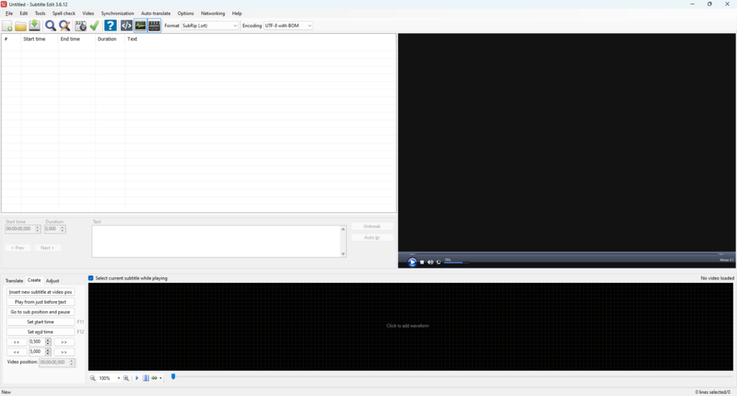Screen dimensions: 737x396
Task: Zoom in the waveform
Action: 126,378
